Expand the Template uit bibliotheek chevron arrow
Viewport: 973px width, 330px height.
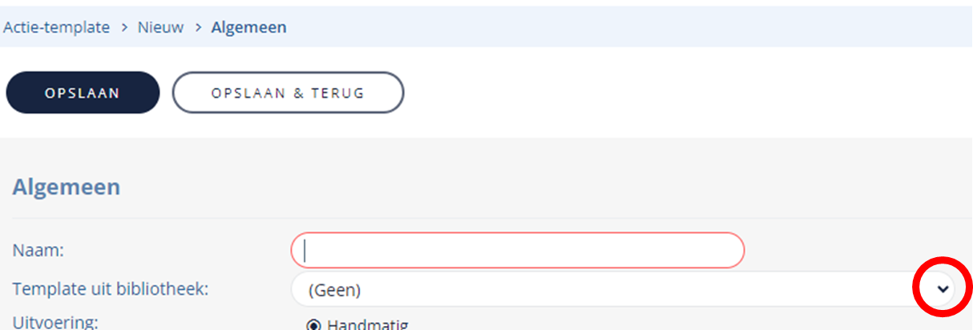[943, 288]
